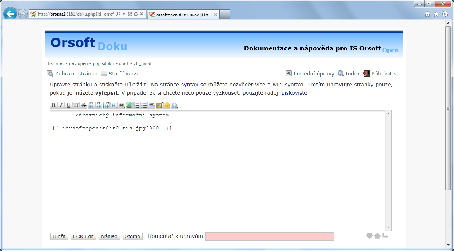Expand the address bar search dropdown arrow
This screenshot has width=454, height=251.
[124, 14]
